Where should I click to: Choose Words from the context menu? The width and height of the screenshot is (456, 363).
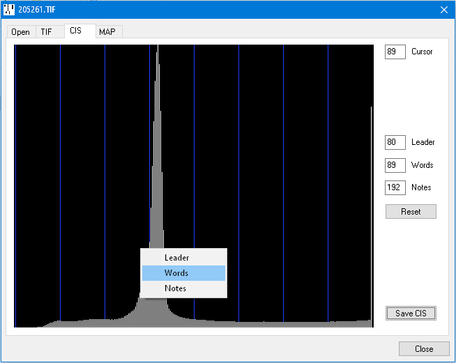pos(176,273)
